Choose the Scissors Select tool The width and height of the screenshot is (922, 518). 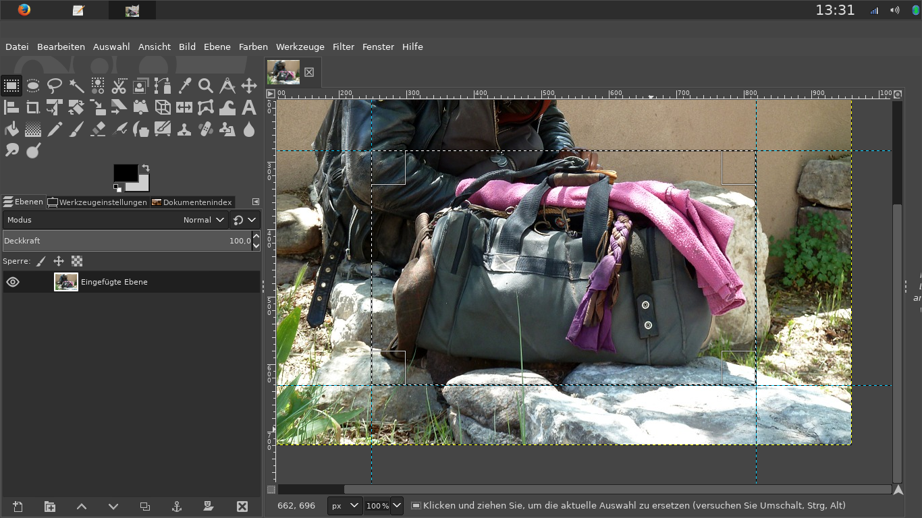click(x=119, y=86)
